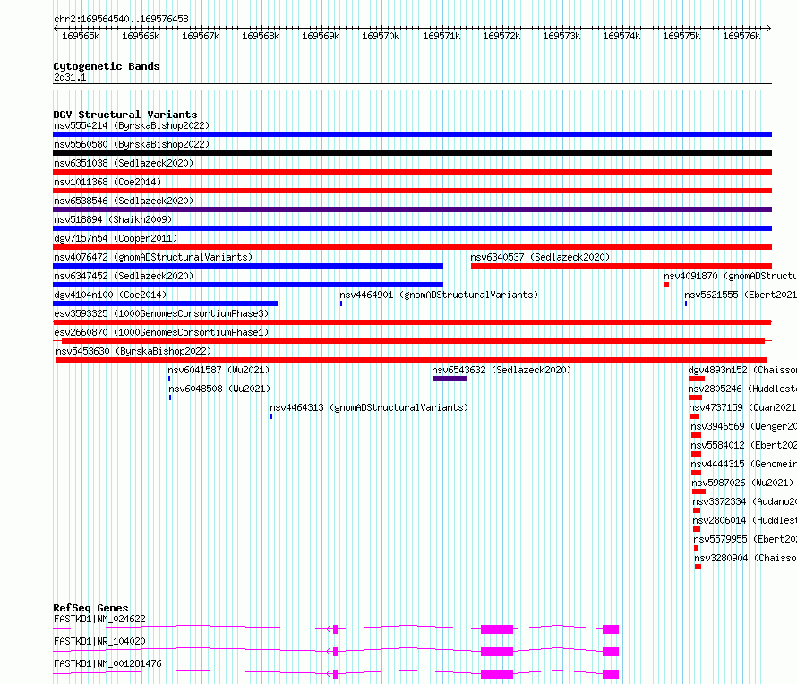Click the short purple bar of nsv6543632
This screenshot has width=797, height=684.
pos(450,379)
